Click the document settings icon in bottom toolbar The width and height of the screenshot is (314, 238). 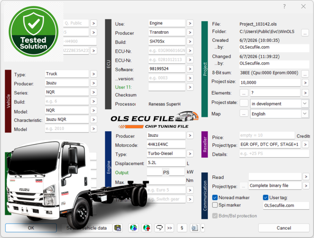(195, 228)
